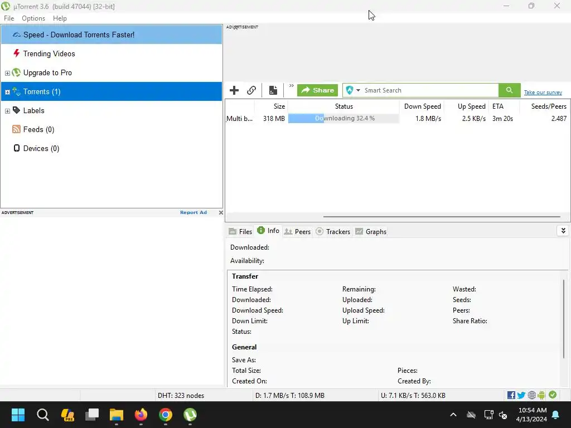Select Speed - Download Torrents Faster item
This screenshot has width=571, height=428.
pyautogui.click(x=112, y=35)
